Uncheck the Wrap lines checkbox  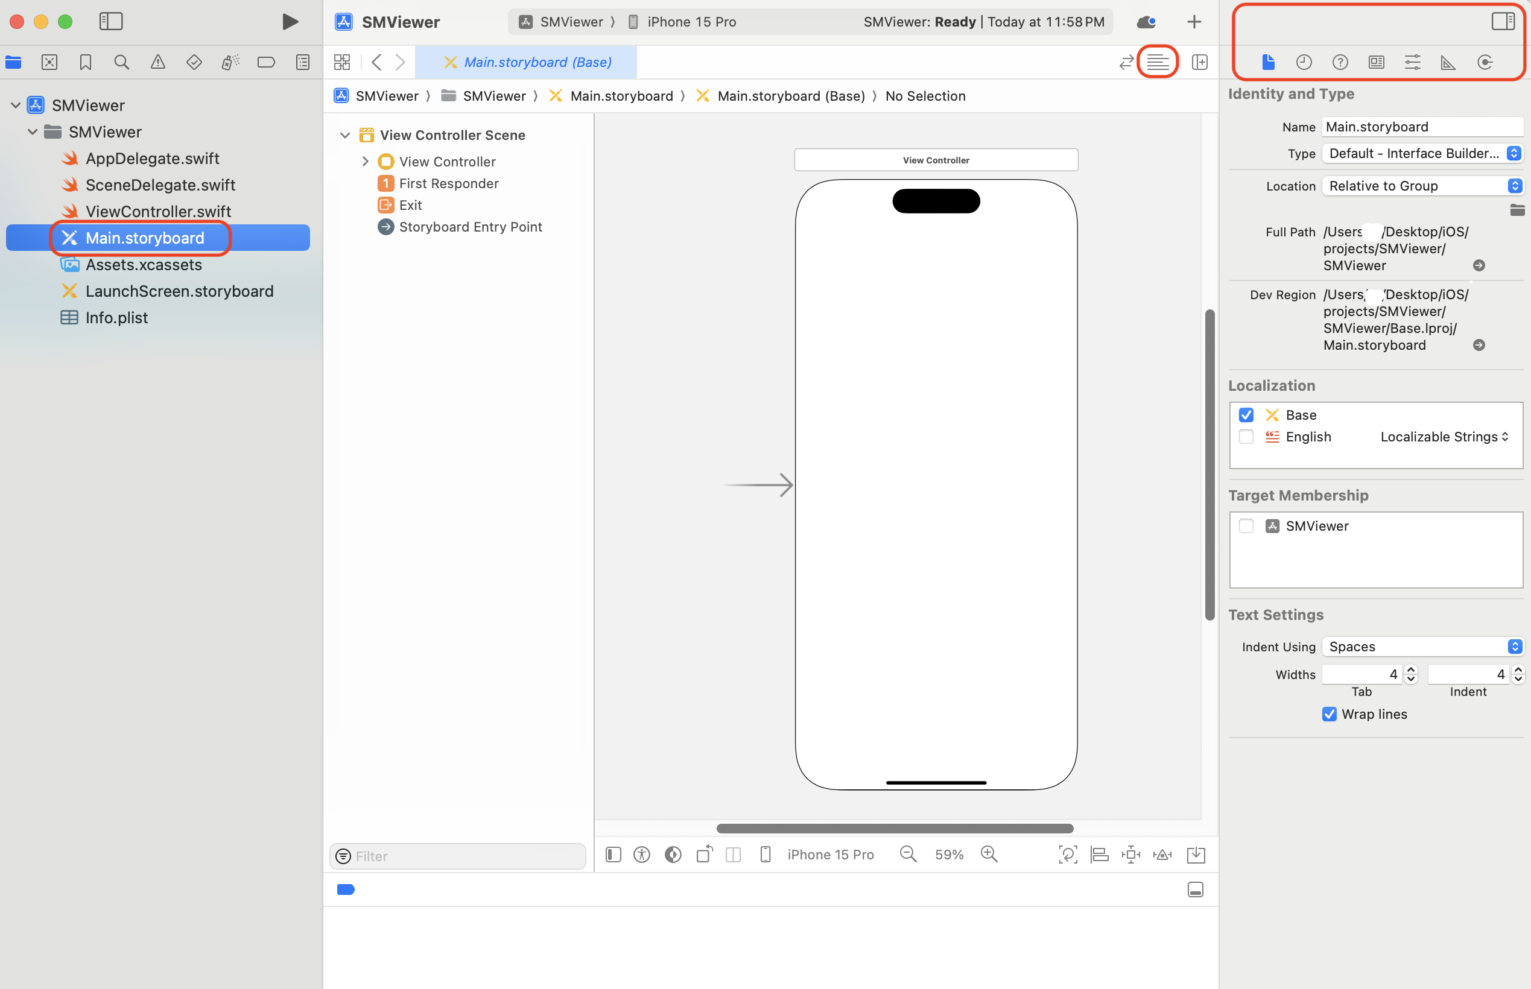(x=1330, y=714)
